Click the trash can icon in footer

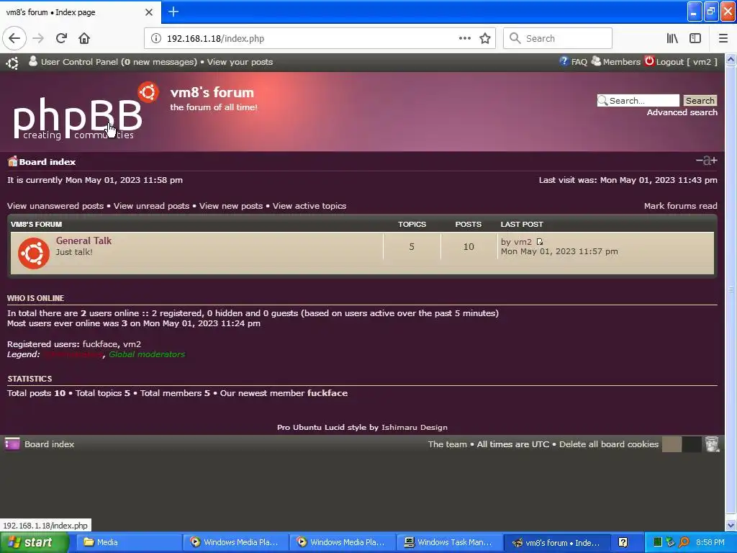[712, 444]
